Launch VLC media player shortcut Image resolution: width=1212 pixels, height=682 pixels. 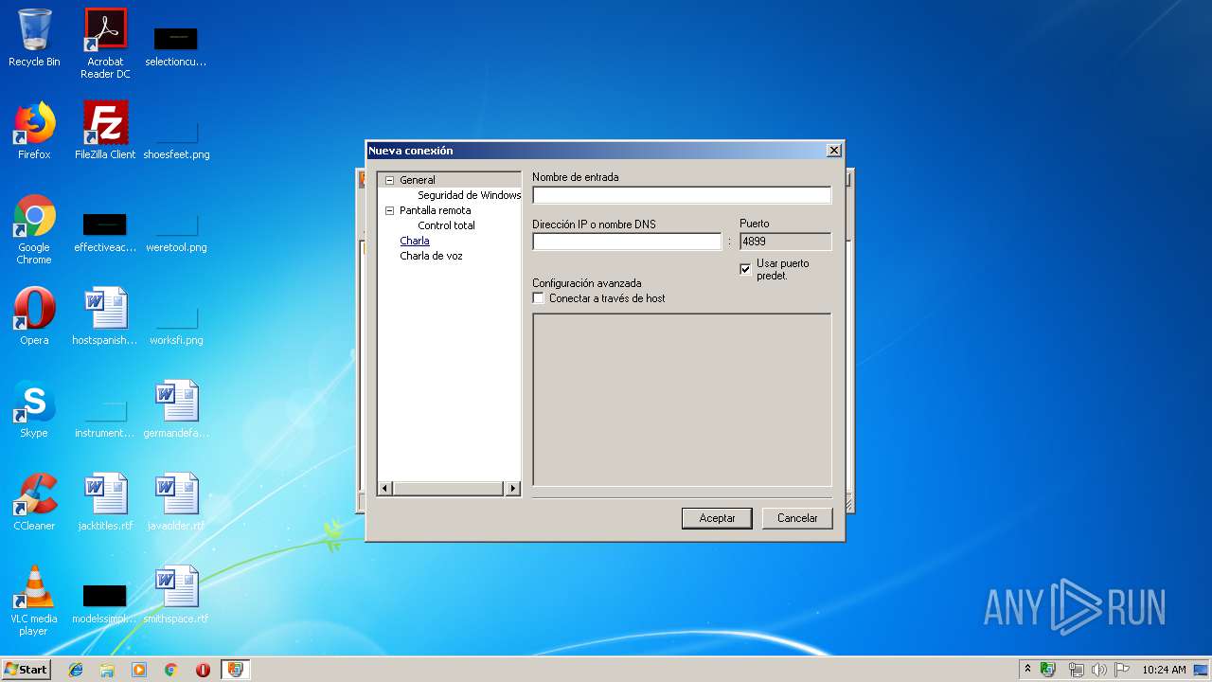(x=34, y=601)
